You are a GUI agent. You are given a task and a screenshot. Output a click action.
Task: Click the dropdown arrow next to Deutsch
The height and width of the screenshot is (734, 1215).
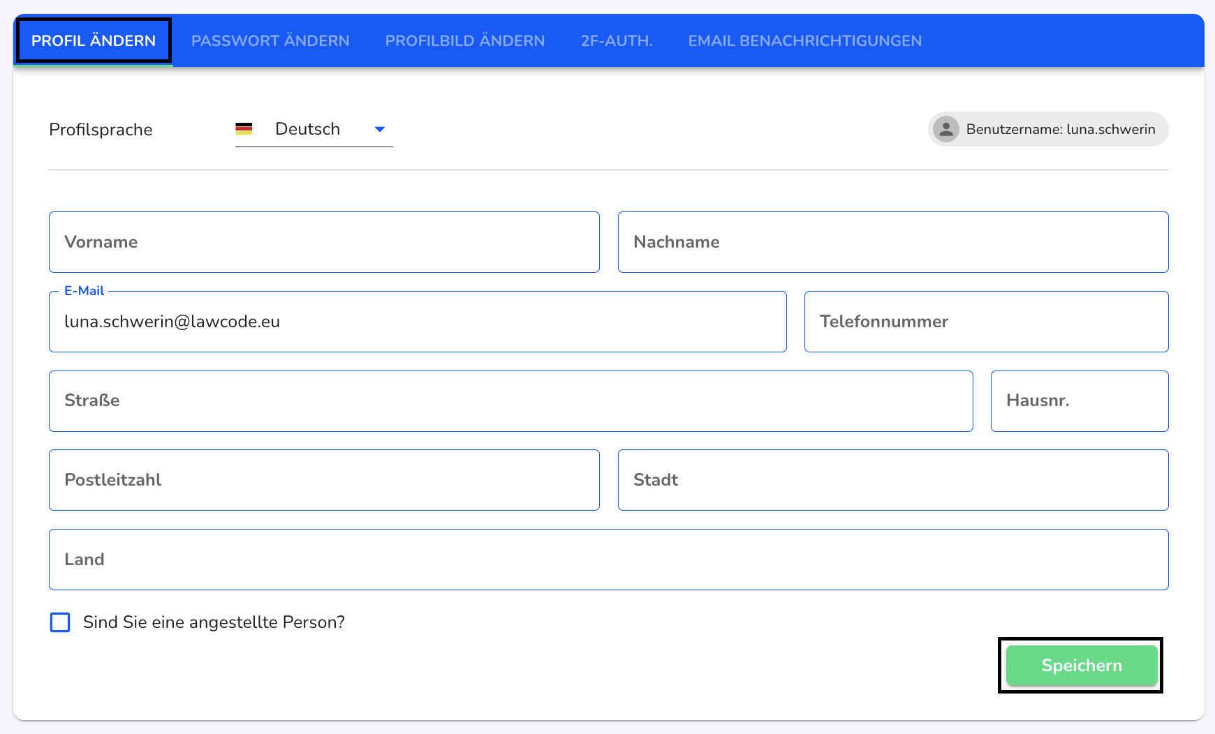click(x=380, y=129)
